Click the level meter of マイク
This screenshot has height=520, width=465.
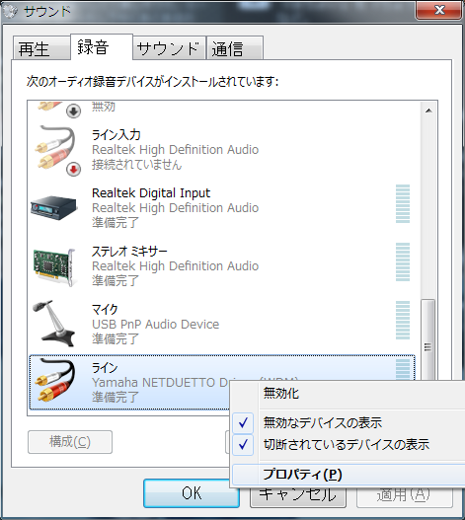point(403,321)
